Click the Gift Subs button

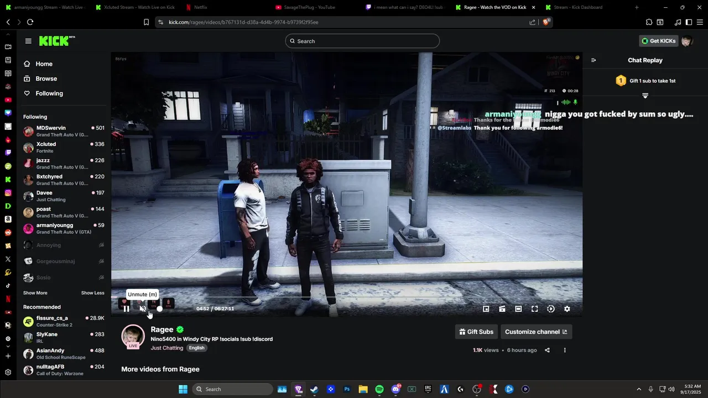476,332
